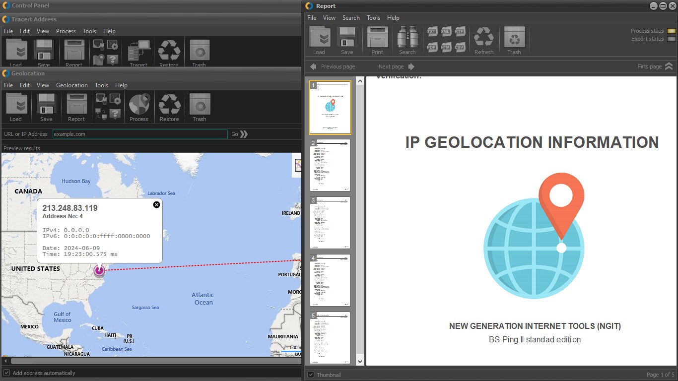Export report as XML
The image size is (678, 381).
[446, 31]
